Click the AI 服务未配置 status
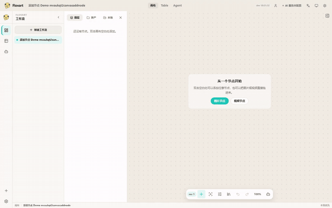The height and width of the screenshot is (208, 332). (x=292, y=6)
